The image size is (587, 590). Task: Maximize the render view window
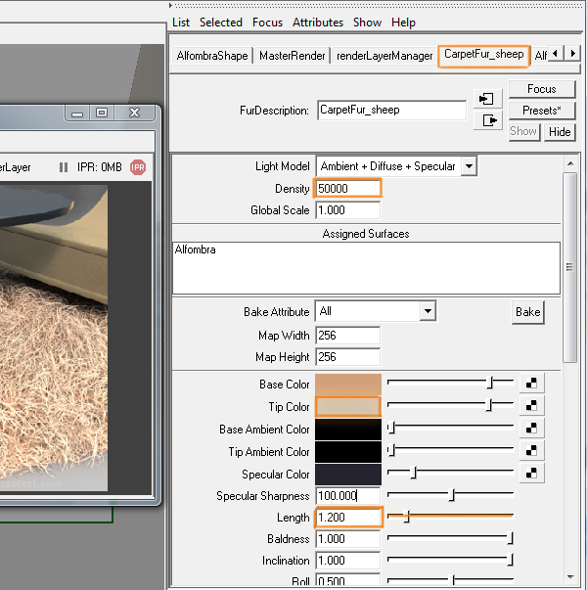pyautogui.click(x=102, y=113)
